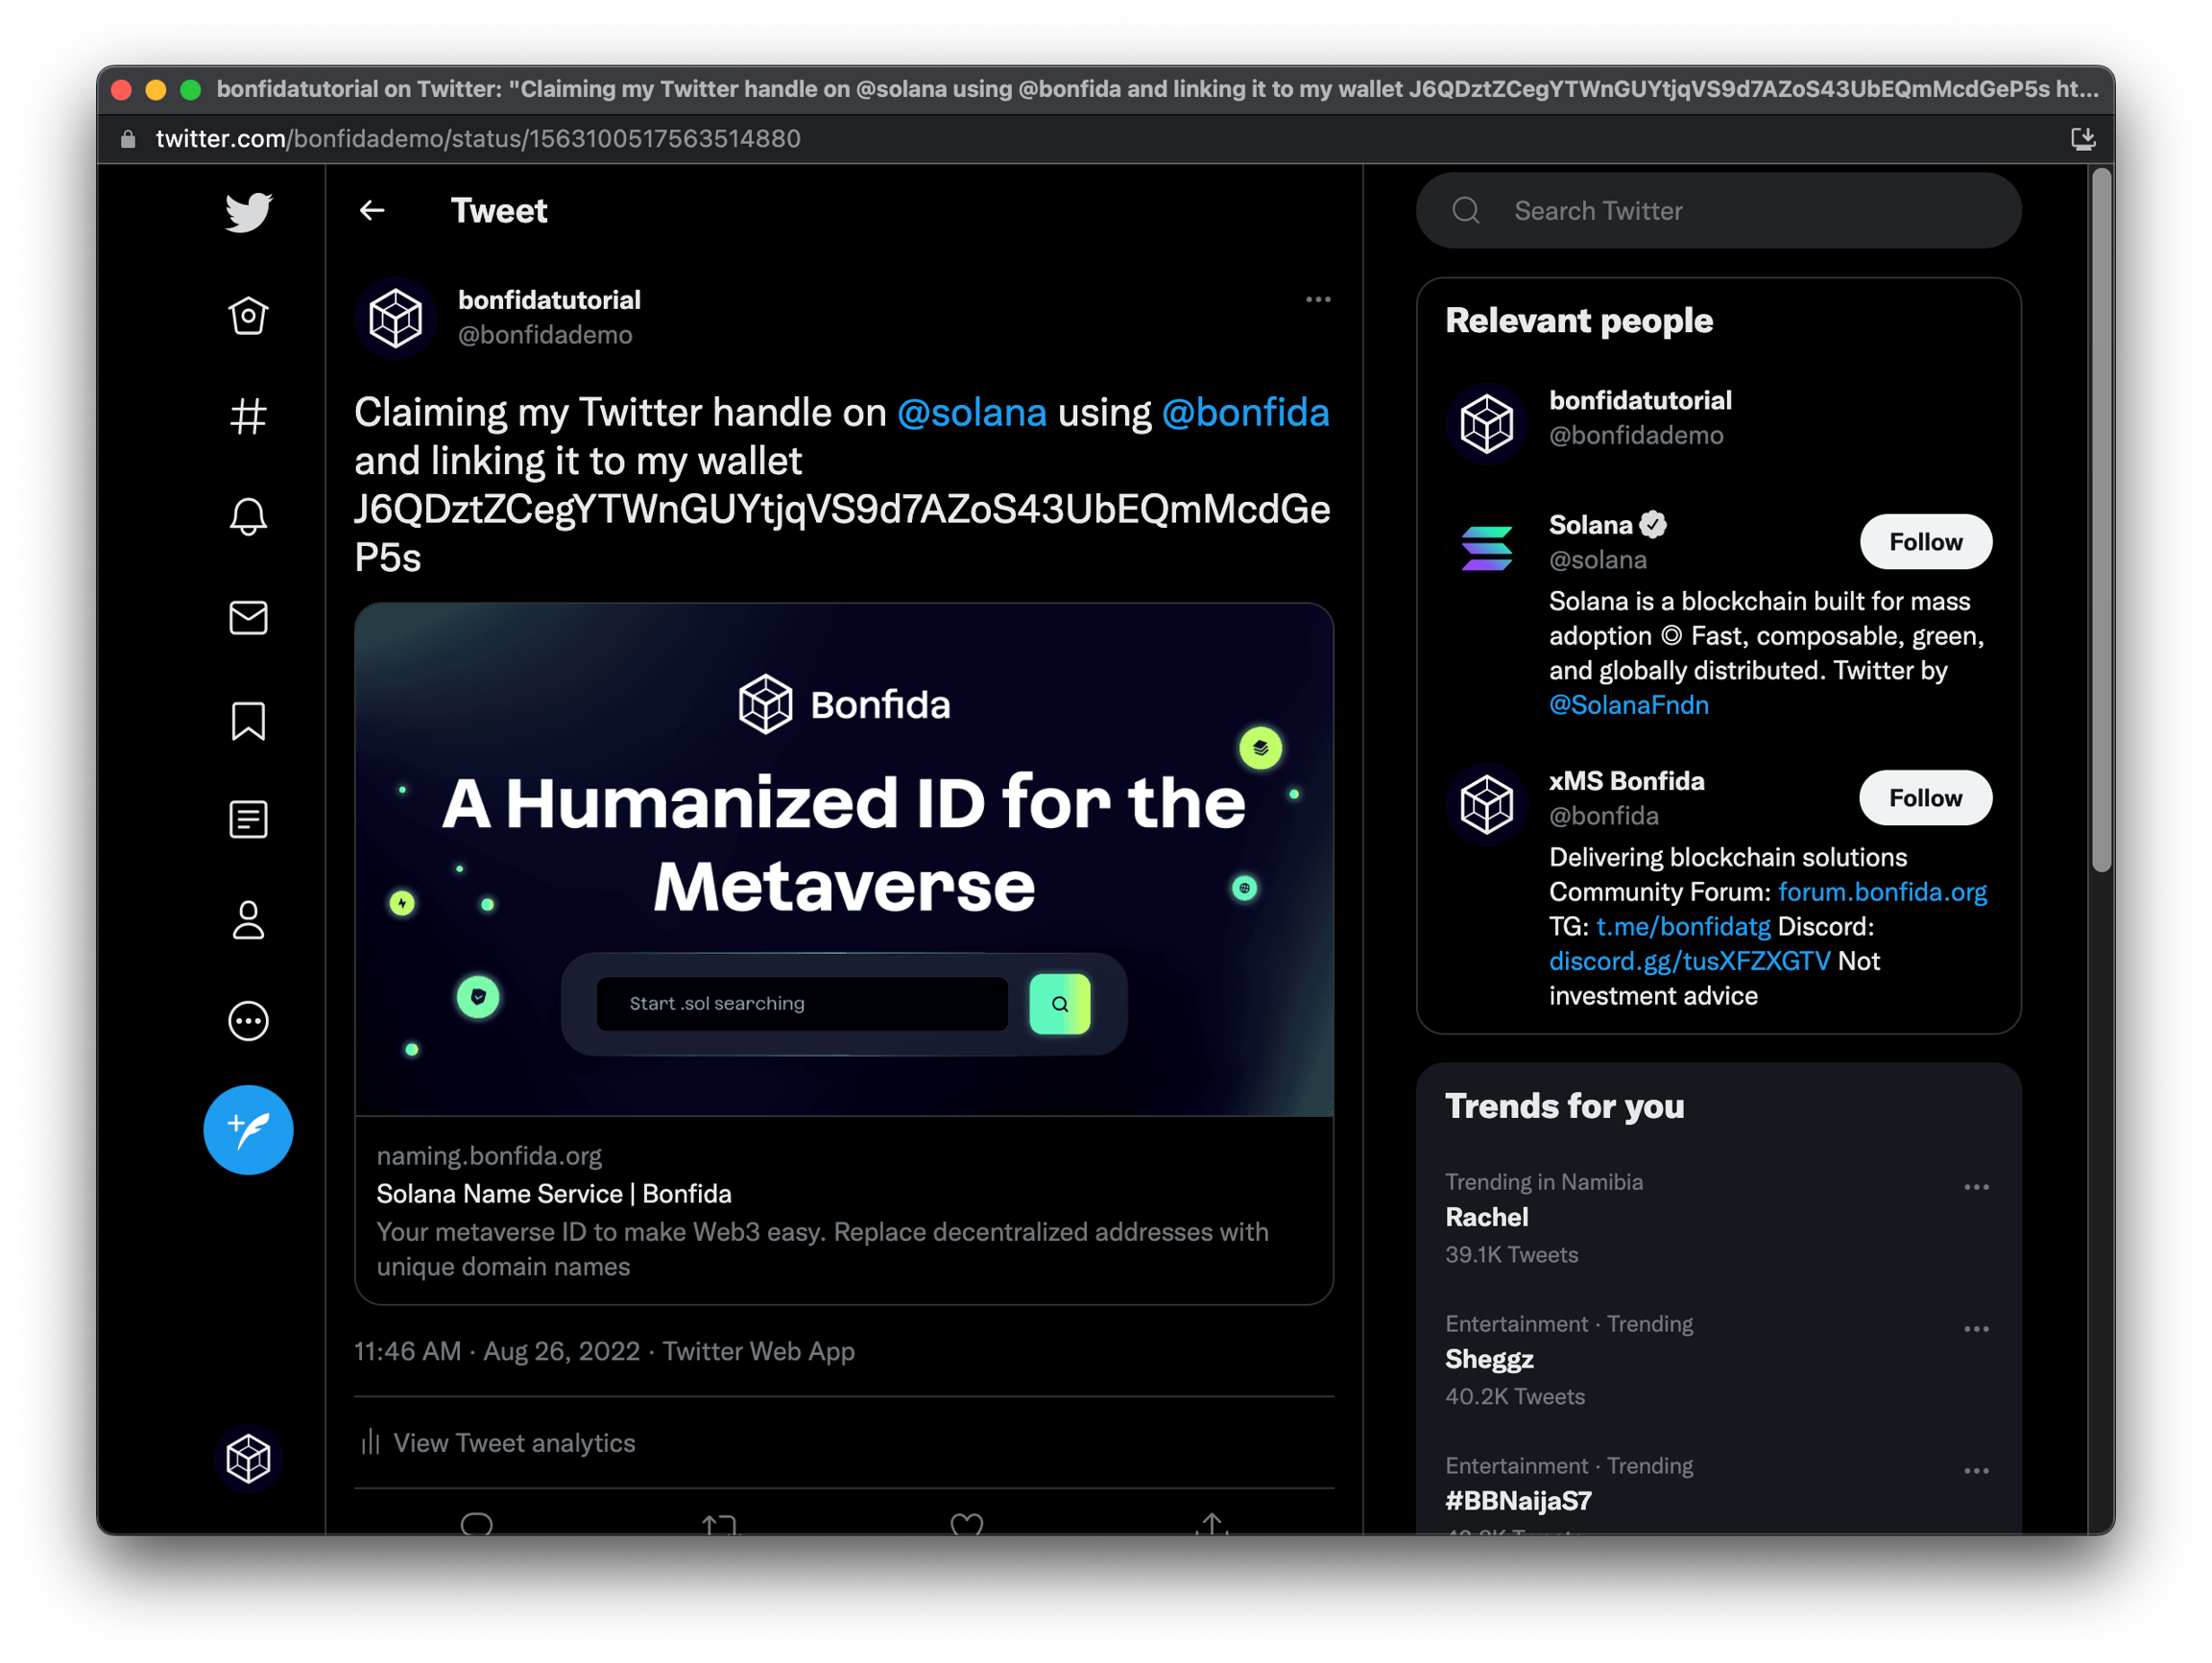Screen dimensions: 2212x1663
Task: Open Bookmarks from the sidebar
Action: [x=248, y=721]
